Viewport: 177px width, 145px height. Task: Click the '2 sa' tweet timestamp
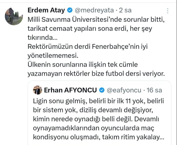125,11
